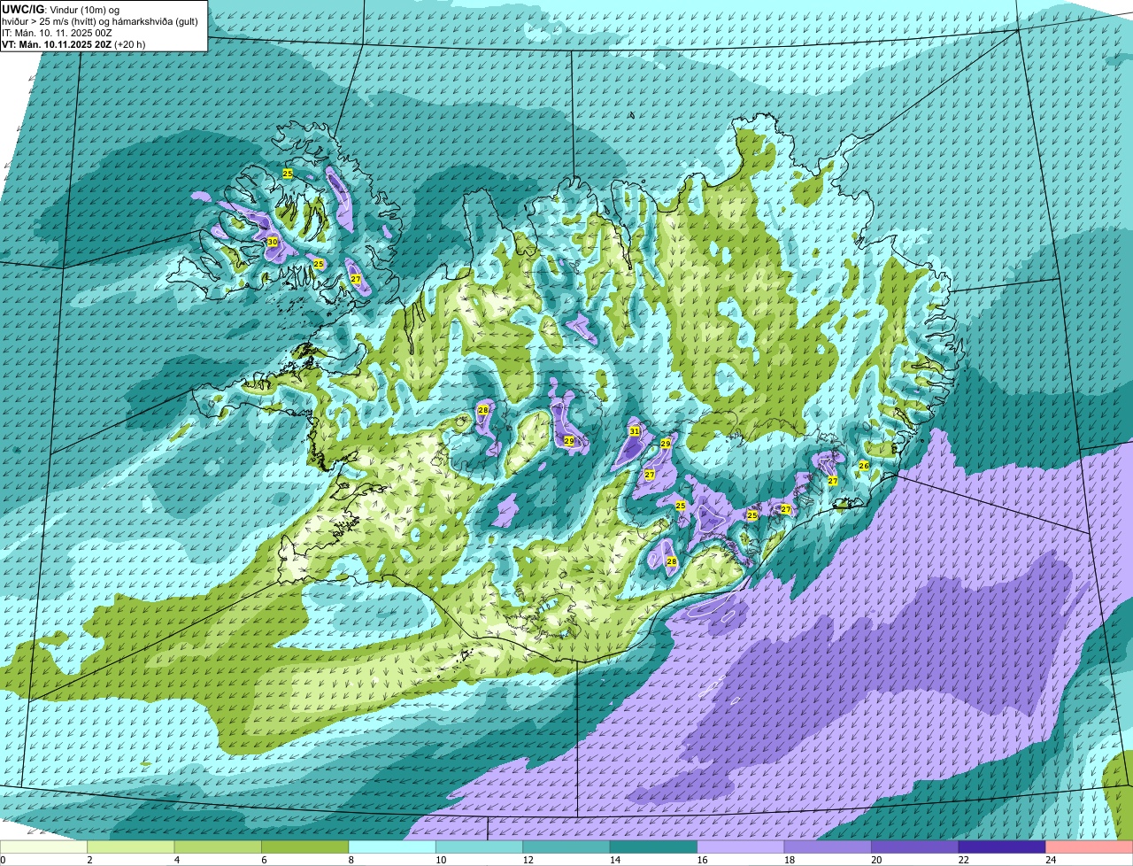Click the scale tick number 6
The width and height of the screenshot is (1133, 866).
[x=263, y=860]
